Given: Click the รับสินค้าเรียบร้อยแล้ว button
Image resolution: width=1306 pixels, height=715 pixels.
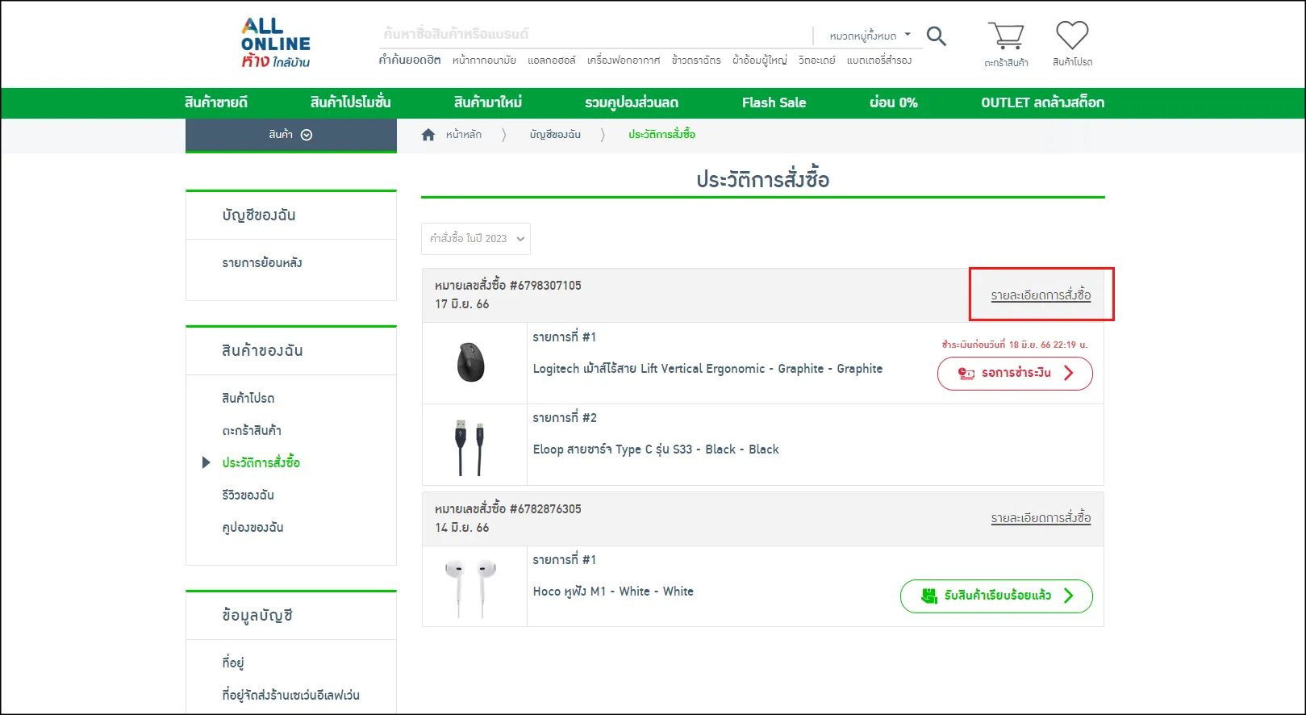Looking at the screenshot, I should (996, 596).
